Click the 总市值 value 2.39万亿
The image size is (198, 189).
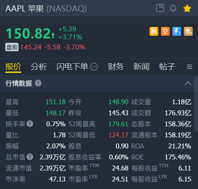coord(52,157)
